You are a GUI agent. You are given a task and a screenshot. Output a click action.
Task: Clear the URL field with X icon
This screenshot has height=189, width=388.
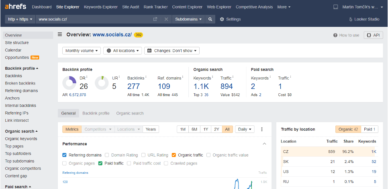166,19
